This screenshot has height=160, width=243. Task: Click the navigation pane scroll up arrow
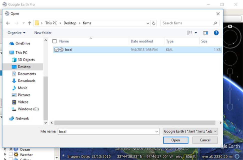(46, 40)
